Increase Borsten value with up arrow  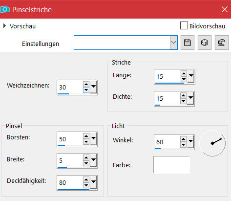pos(86,136)
